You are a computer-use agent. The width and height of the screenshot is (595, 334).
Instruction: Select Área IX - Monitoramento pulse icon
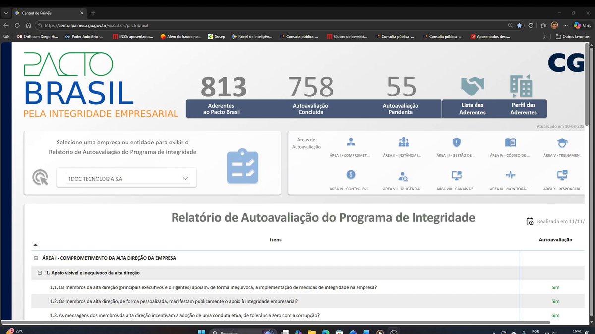click(510, 175)
